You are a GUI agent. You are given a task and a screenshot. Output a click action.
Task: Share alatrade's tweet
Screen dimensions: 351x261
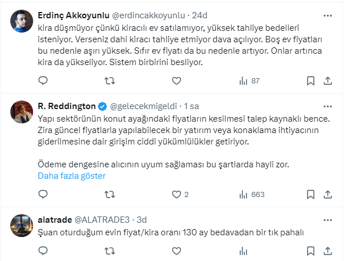tap(327, 251)
